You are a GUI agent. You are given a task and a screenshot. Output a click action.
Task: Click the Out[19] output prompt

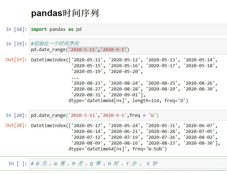point(16,60)
